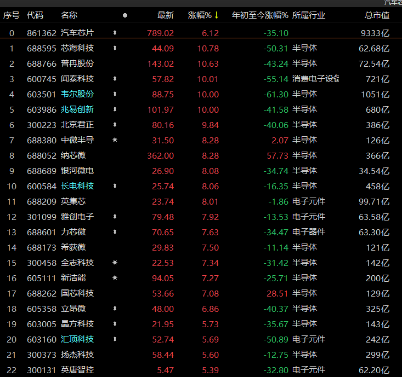Click the marker icon next to 晶方科技
Screen dimensions: 402x377
[115, 324]
